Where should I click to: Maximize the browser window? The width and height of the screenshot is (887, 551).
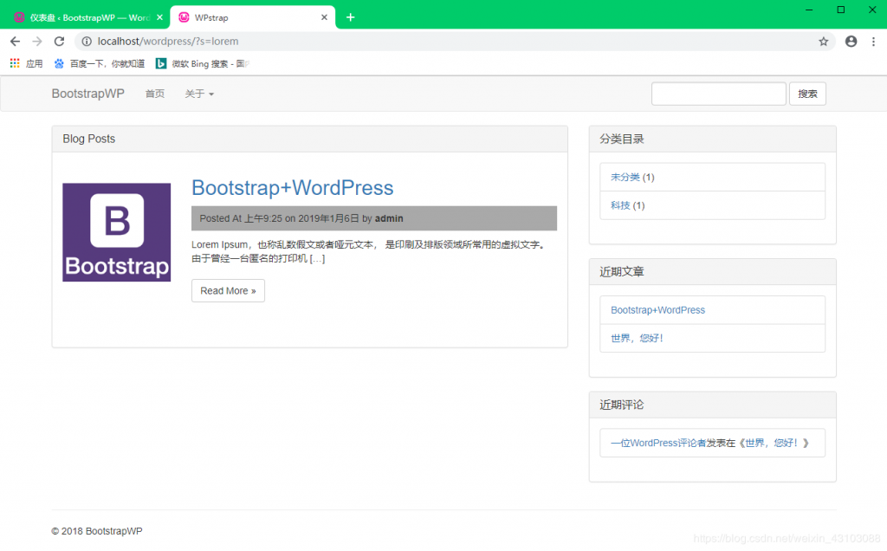(x=841, y=10)
